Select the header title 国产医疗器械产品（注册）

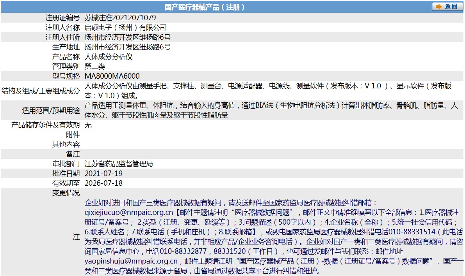point(205,7)
